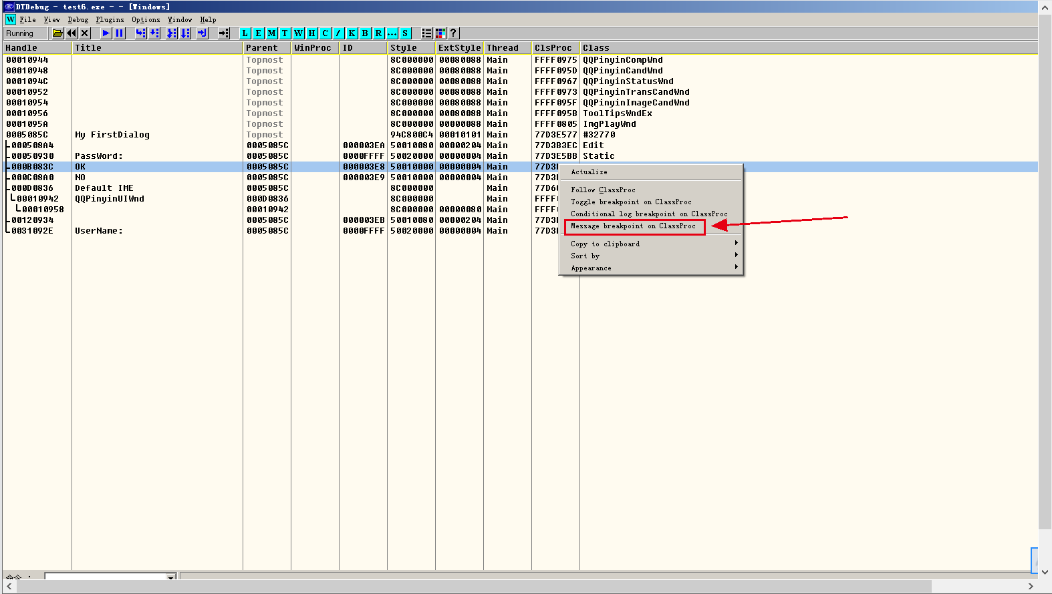The width and height of the screenshot is (1052, 594).
Task: Expand the Appearance submenu
Action: [x=651, y=268]
